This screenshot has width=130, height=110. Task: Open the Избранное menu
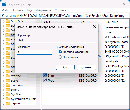[x=43, y=10]
